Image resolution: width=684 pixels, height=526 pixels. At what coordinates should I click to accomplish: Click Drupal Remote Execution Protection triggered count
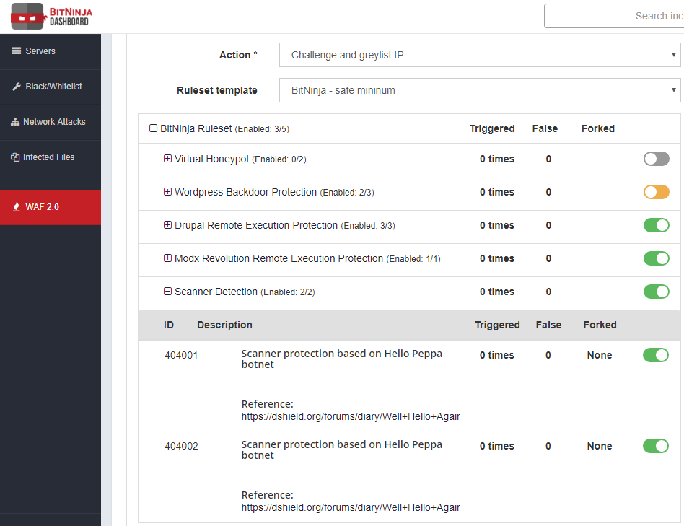[x=497, y=225]
